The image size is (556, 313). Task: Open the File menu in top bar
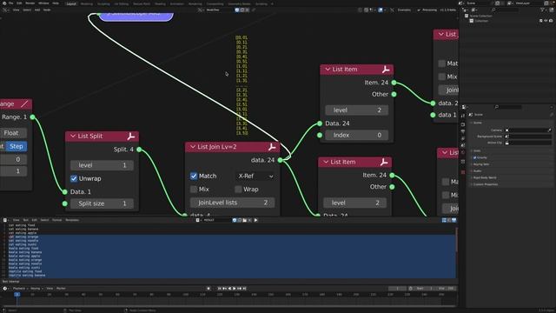[x=10, y=3]
